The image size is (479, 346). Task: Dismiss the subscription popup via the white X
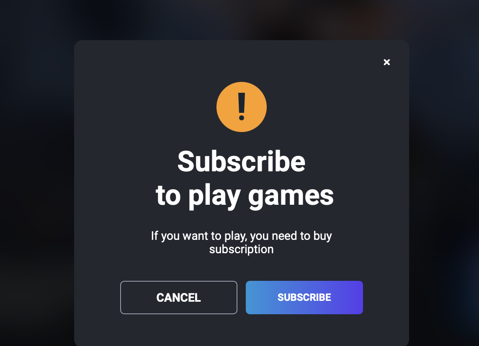pos(387,62)
